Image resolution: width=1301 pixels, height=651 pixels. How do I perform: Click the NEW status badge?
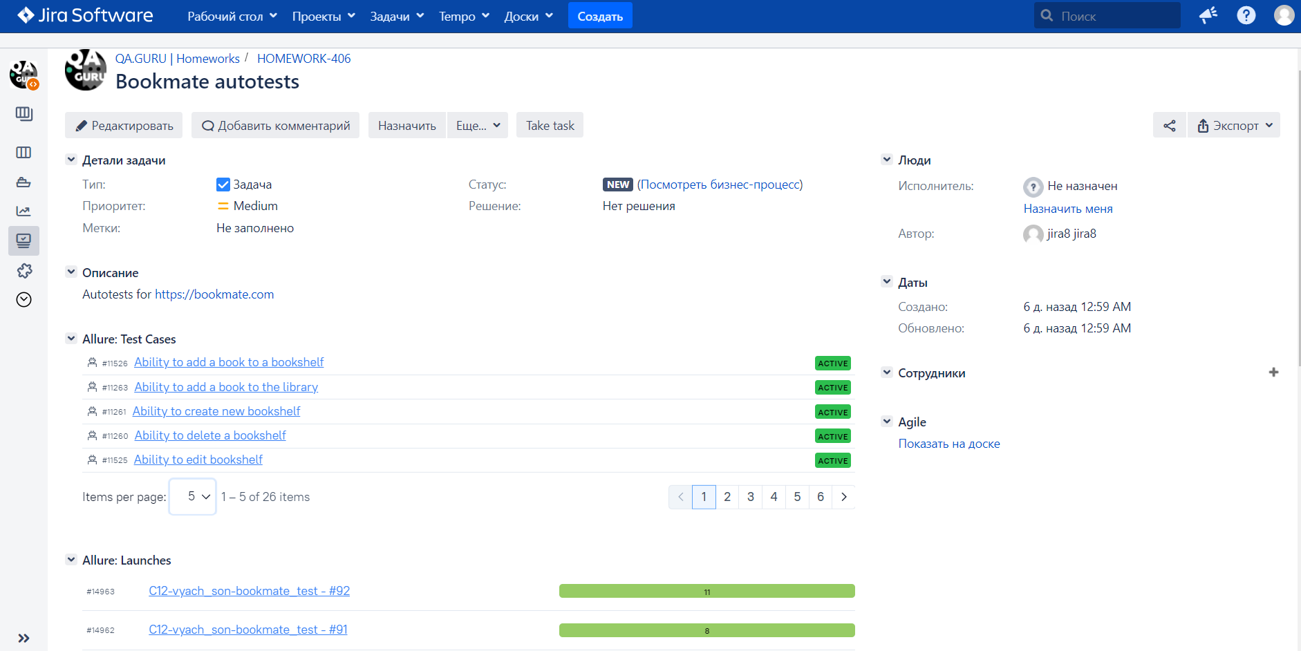point(618,185)
